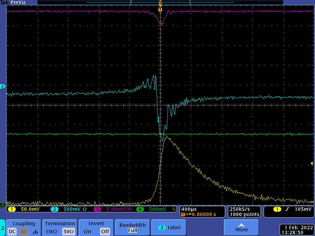Set coupling to DC

point(12,232)
